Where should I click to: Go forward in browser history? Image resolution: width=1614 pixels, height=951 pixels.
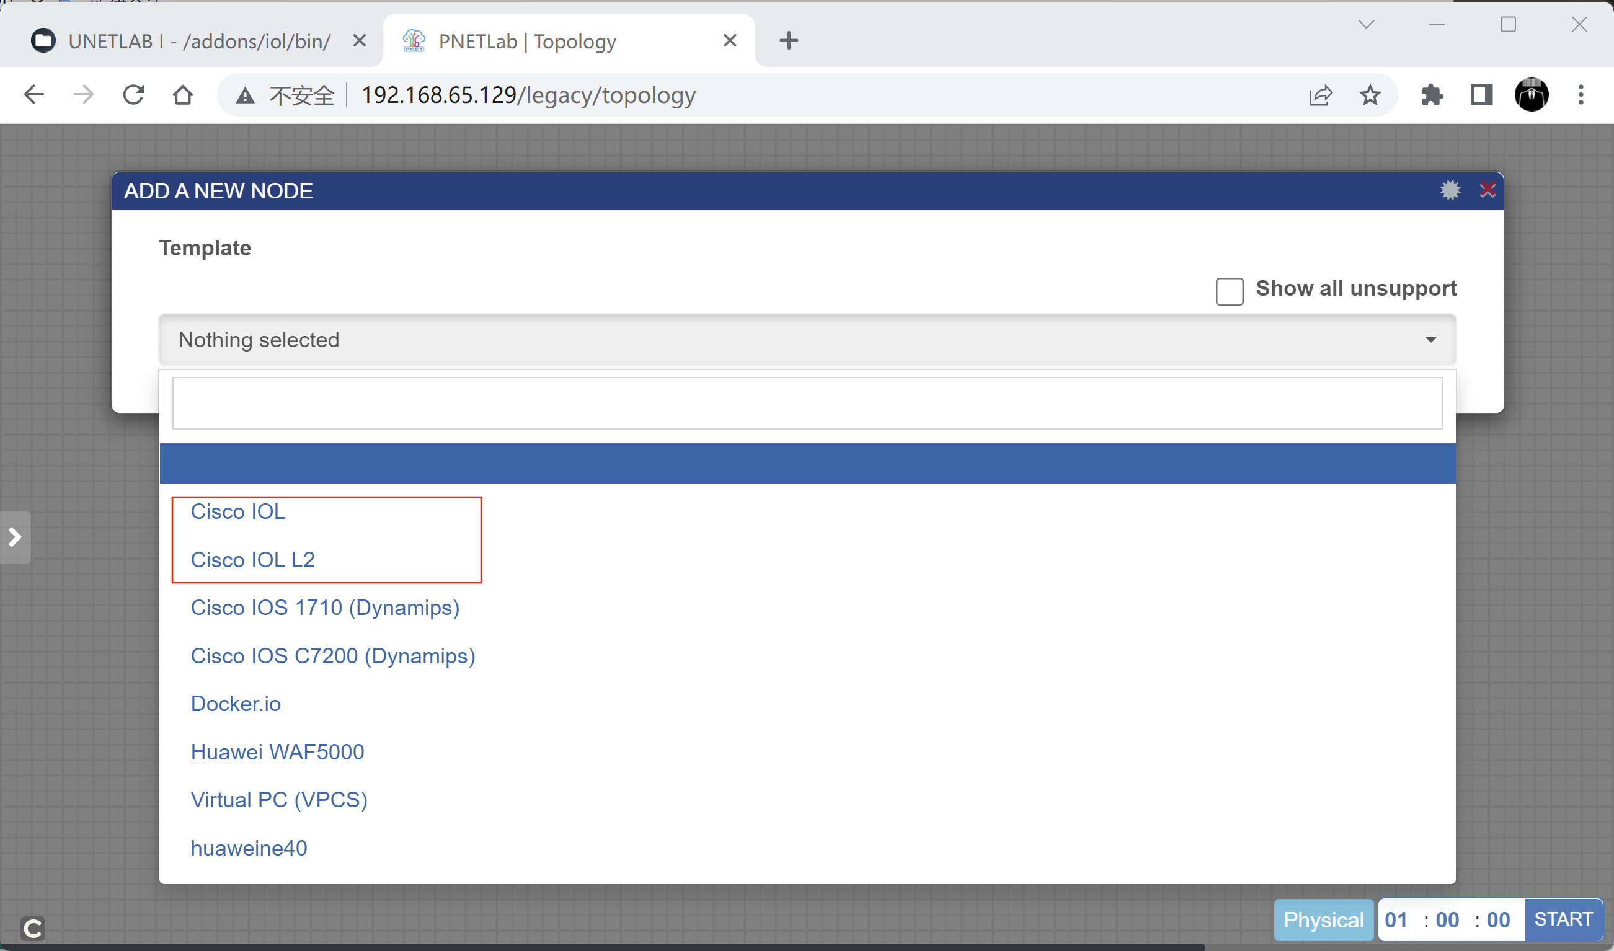tap(83, 95)
